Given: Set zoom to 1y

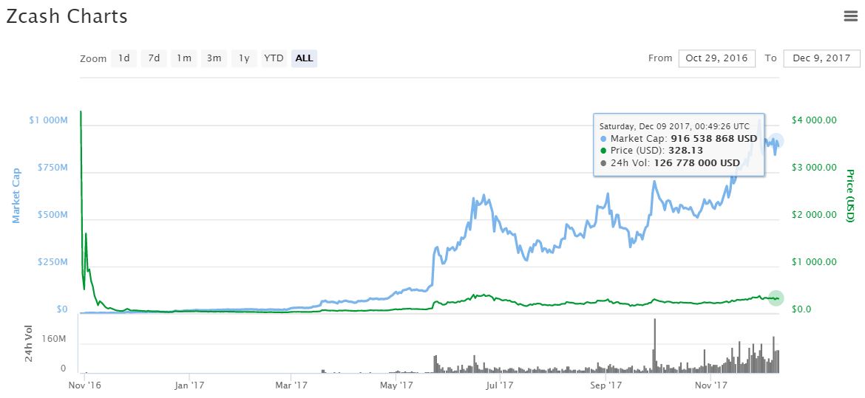Looking at the screenshot, I should [x=244, y=58].
